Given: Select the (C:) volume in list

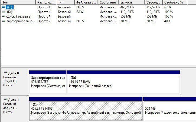Looking at the screenshot, I should tap(10, 7).
